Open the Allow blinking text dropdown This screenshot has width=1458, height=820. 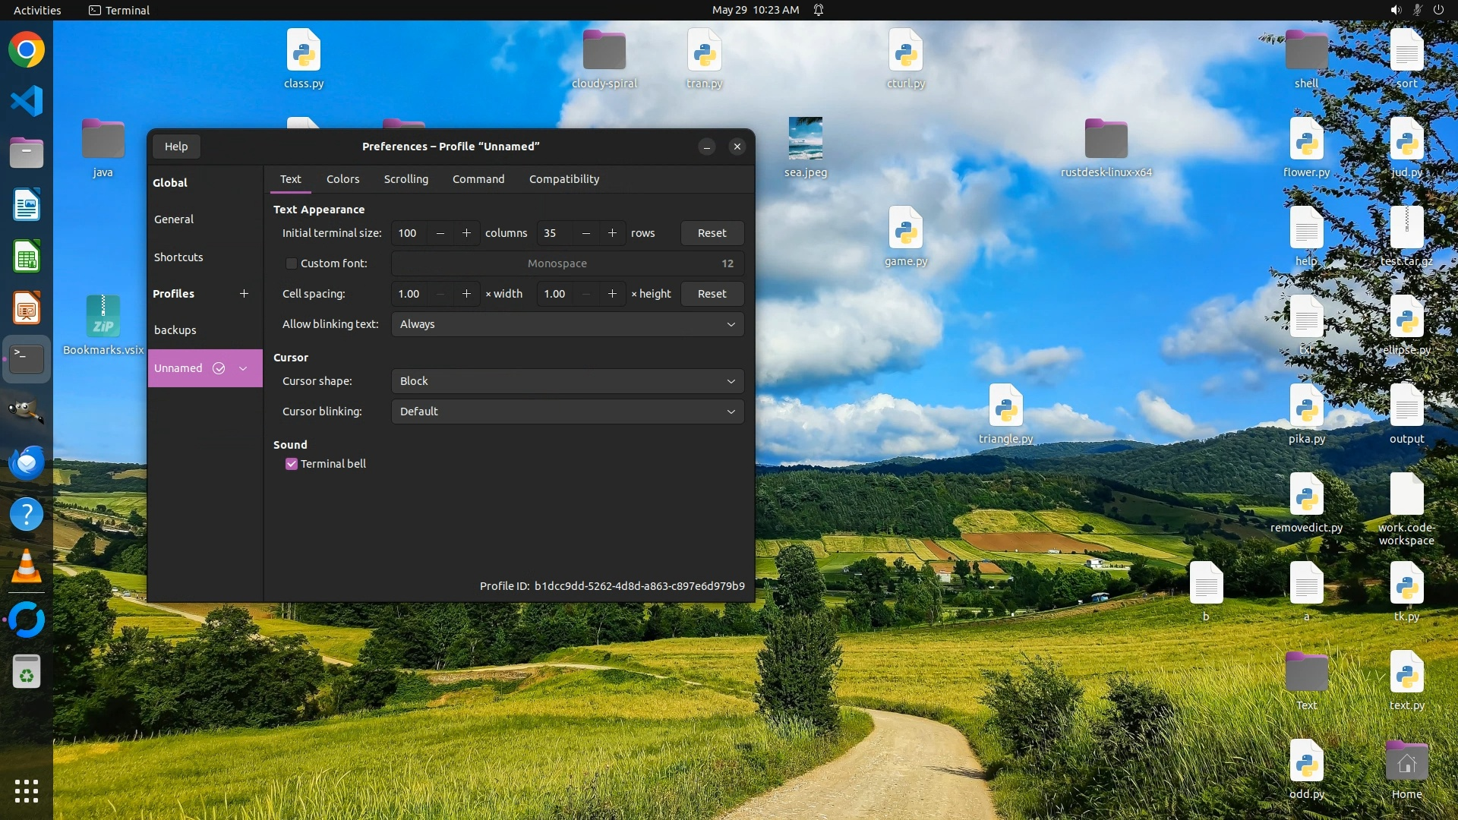(567, 324)
